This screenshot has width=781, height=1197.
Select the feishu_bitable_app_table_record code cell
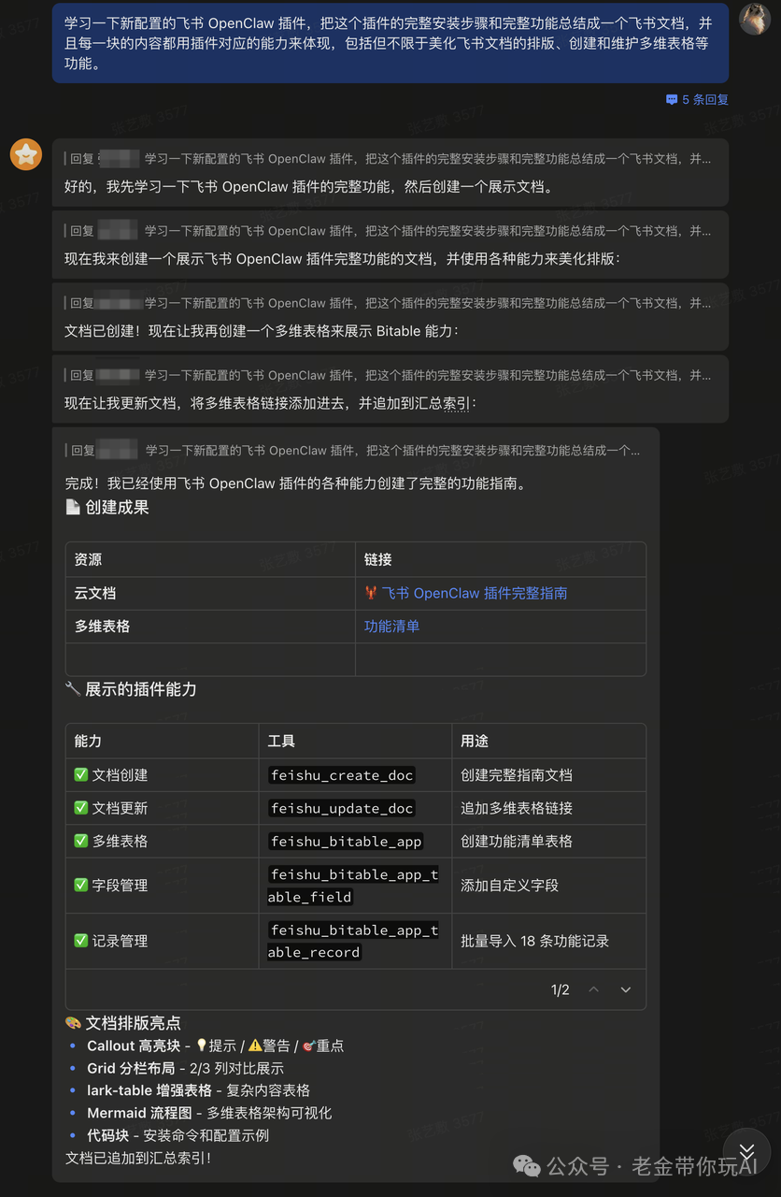(354, 941)
